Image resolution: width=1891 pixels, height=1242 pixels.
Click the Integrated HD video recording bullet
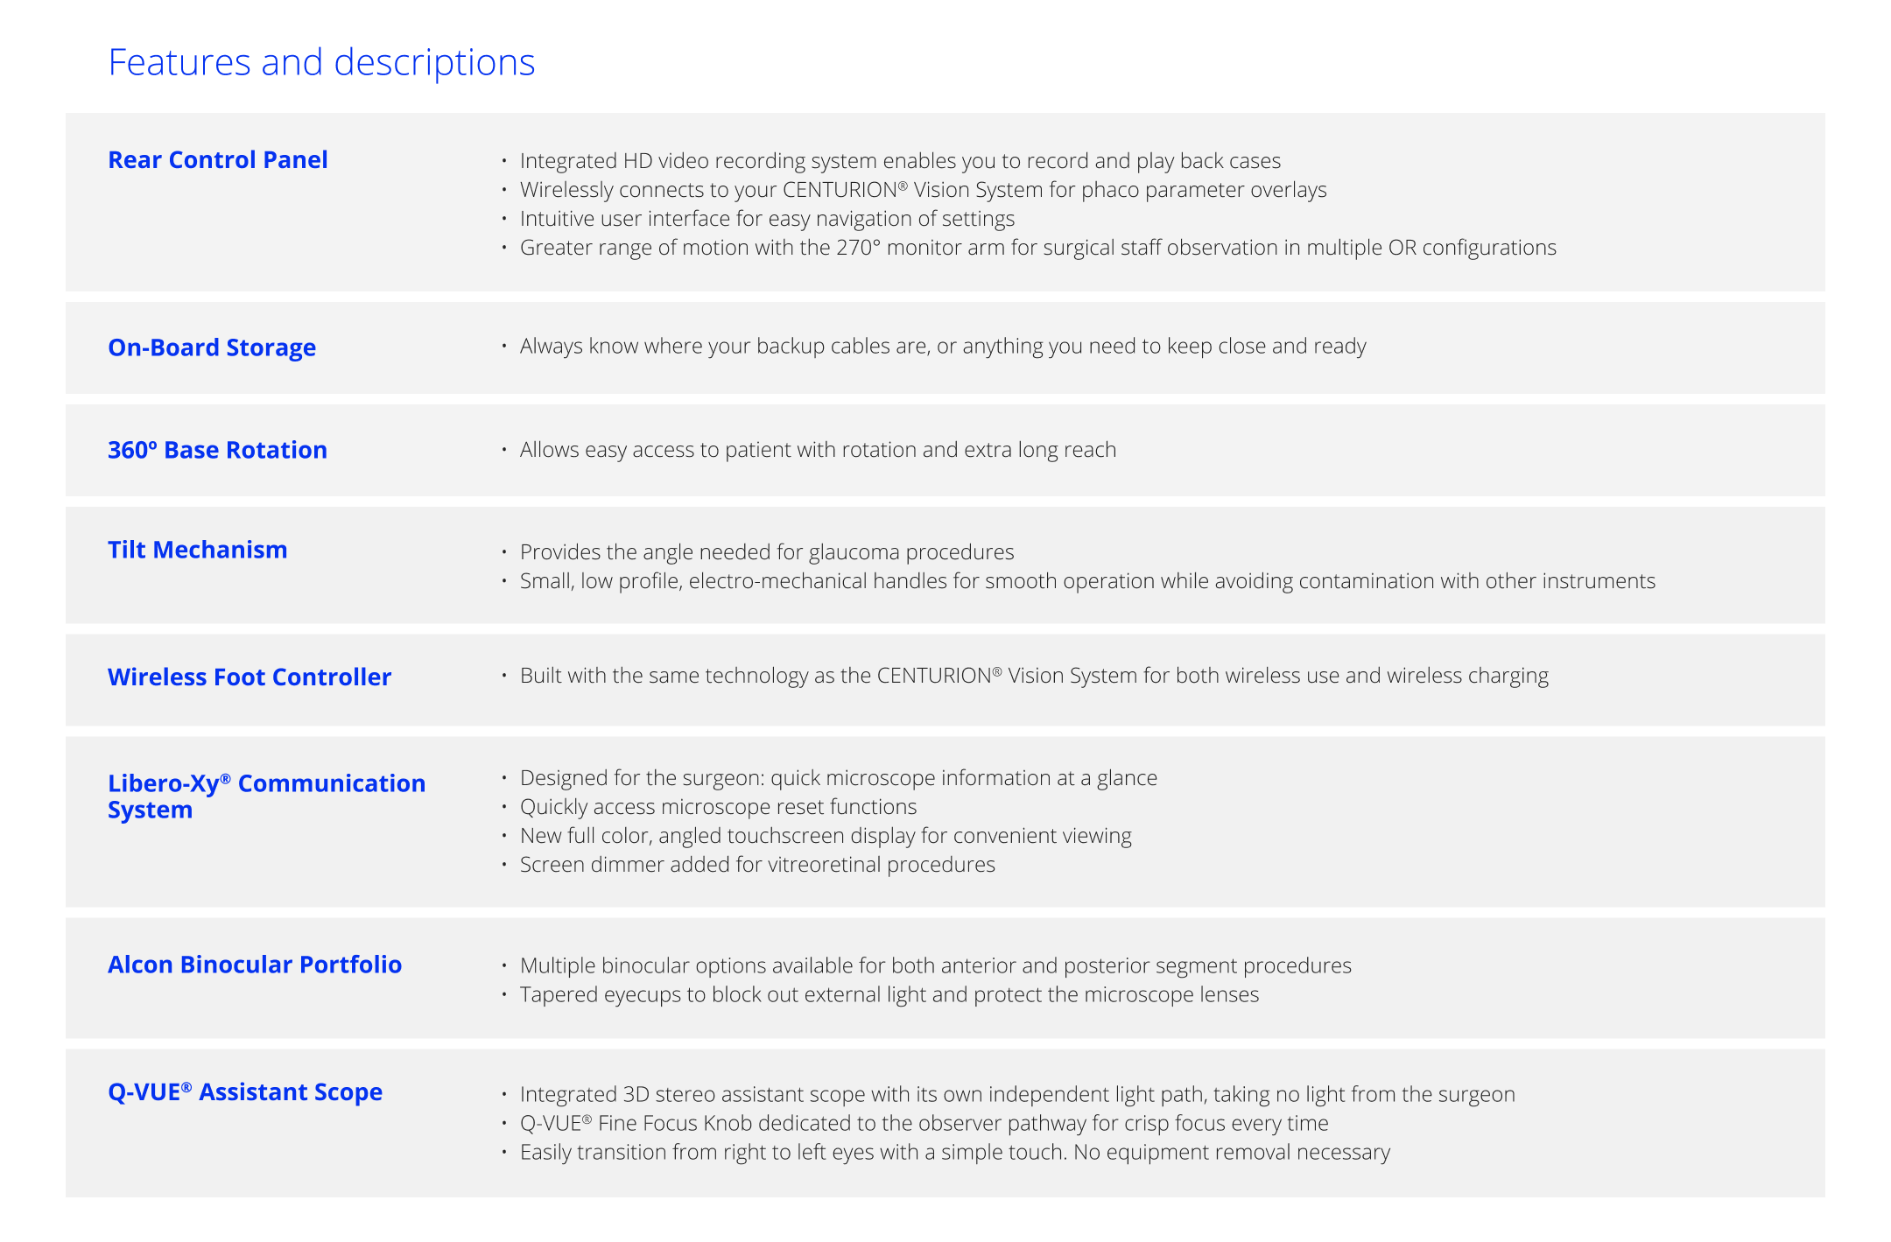899,161
